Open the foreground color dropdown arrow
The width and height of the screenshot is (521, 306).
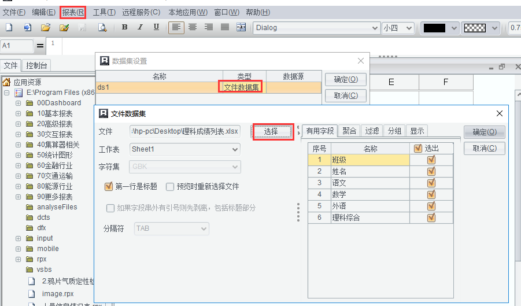(x=454, y=28)
